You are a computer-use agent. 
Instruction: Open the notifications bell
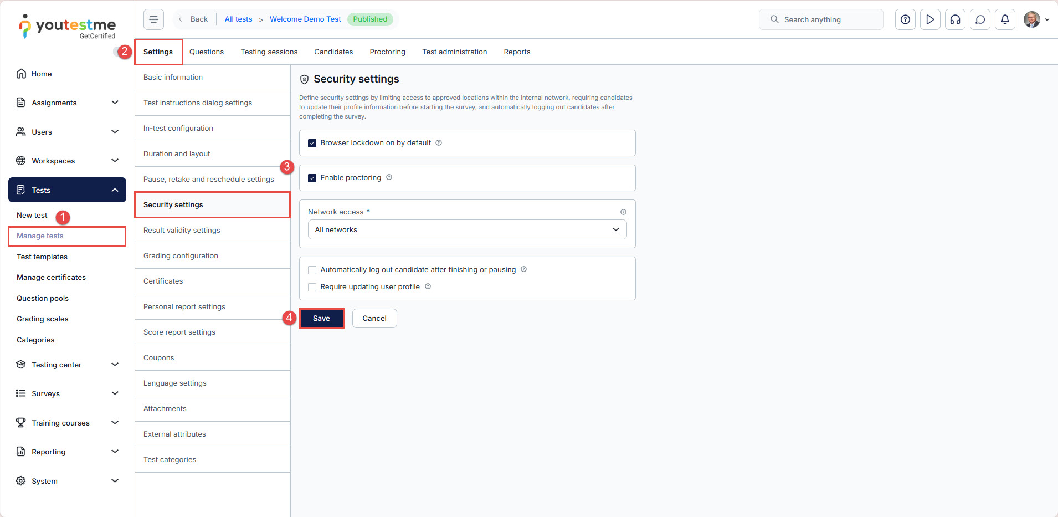click(1005, 19)
